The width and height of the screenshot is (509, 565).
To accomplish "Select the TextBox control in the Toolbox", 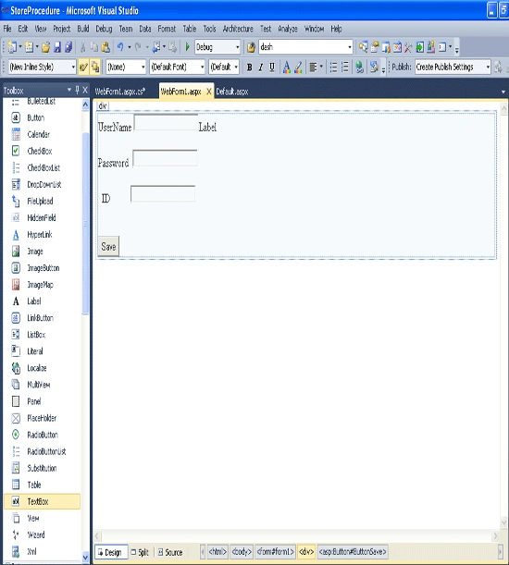I will 42,501.
